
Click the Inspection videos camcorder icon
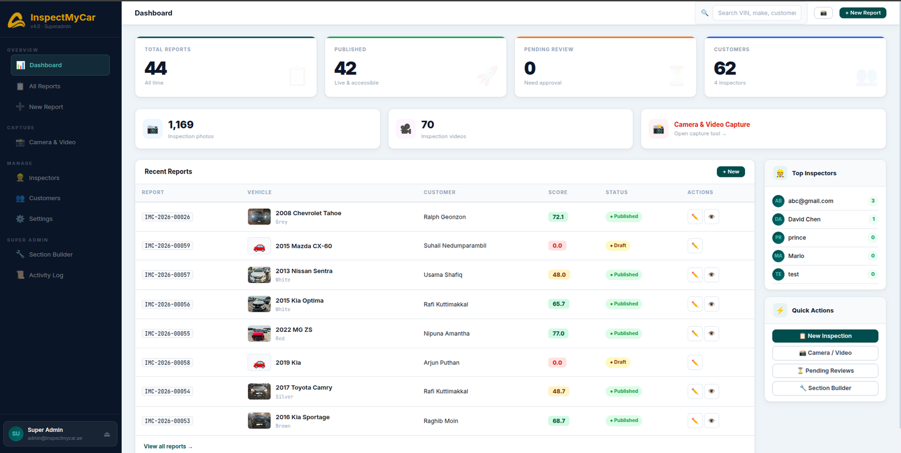coord(405,129)
